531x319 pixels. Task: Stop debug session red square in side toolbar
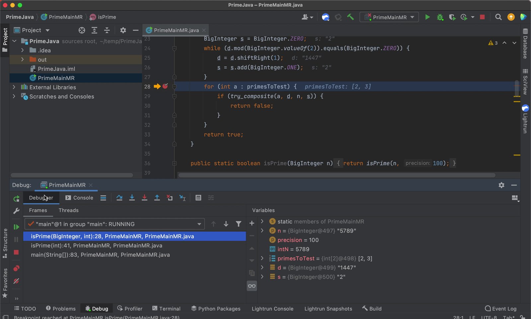(16, 252)
